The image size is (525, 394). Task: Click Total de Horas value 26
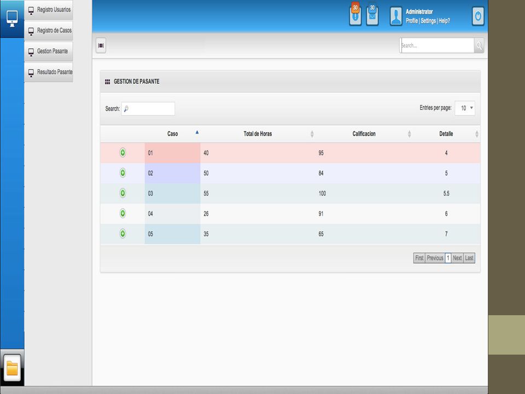click(206, 214)
